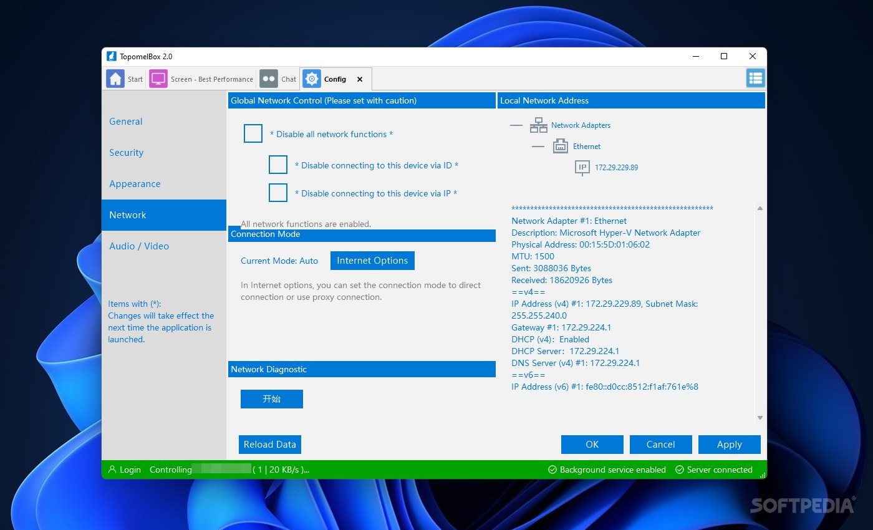Open the General settings section
The width and height of the screenshot is (873, 530).
click(164, 122)
